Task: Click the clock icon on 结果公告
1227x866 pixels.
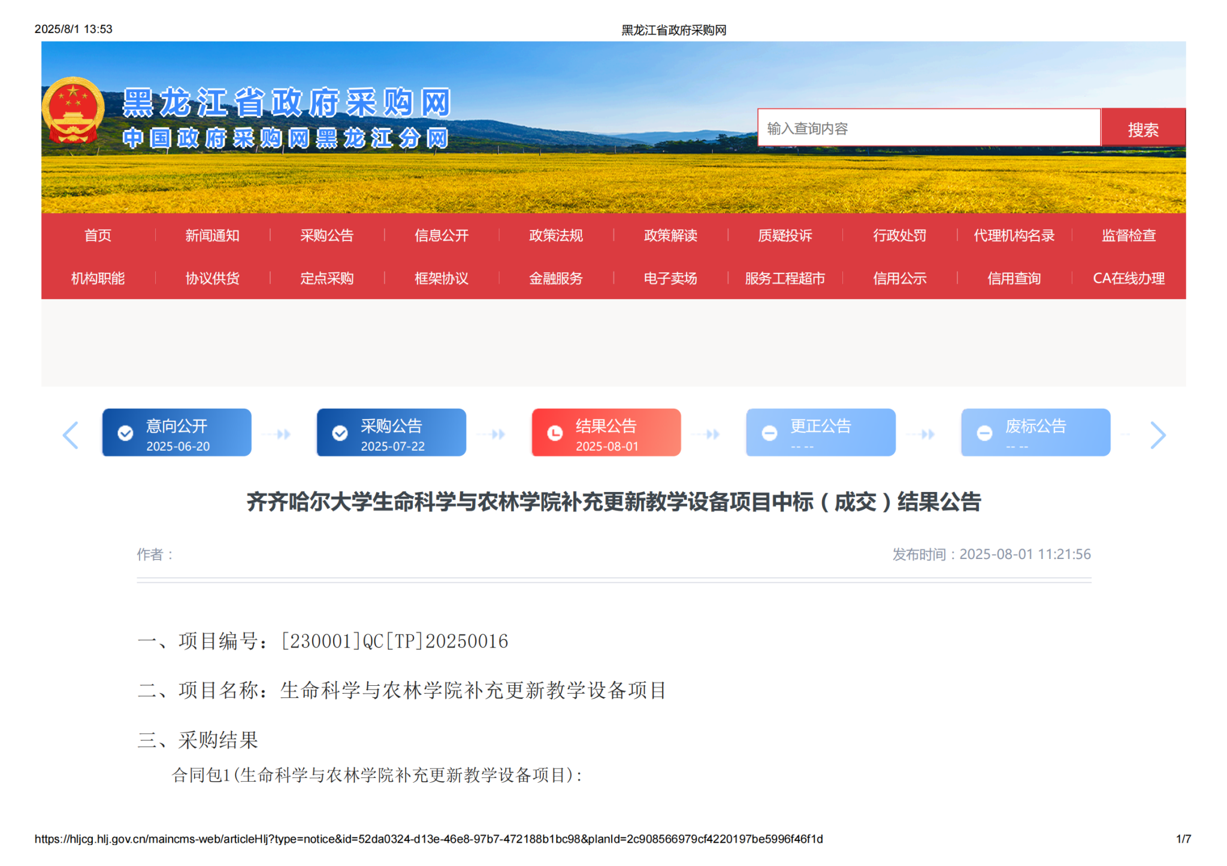Action: [555, 433]
